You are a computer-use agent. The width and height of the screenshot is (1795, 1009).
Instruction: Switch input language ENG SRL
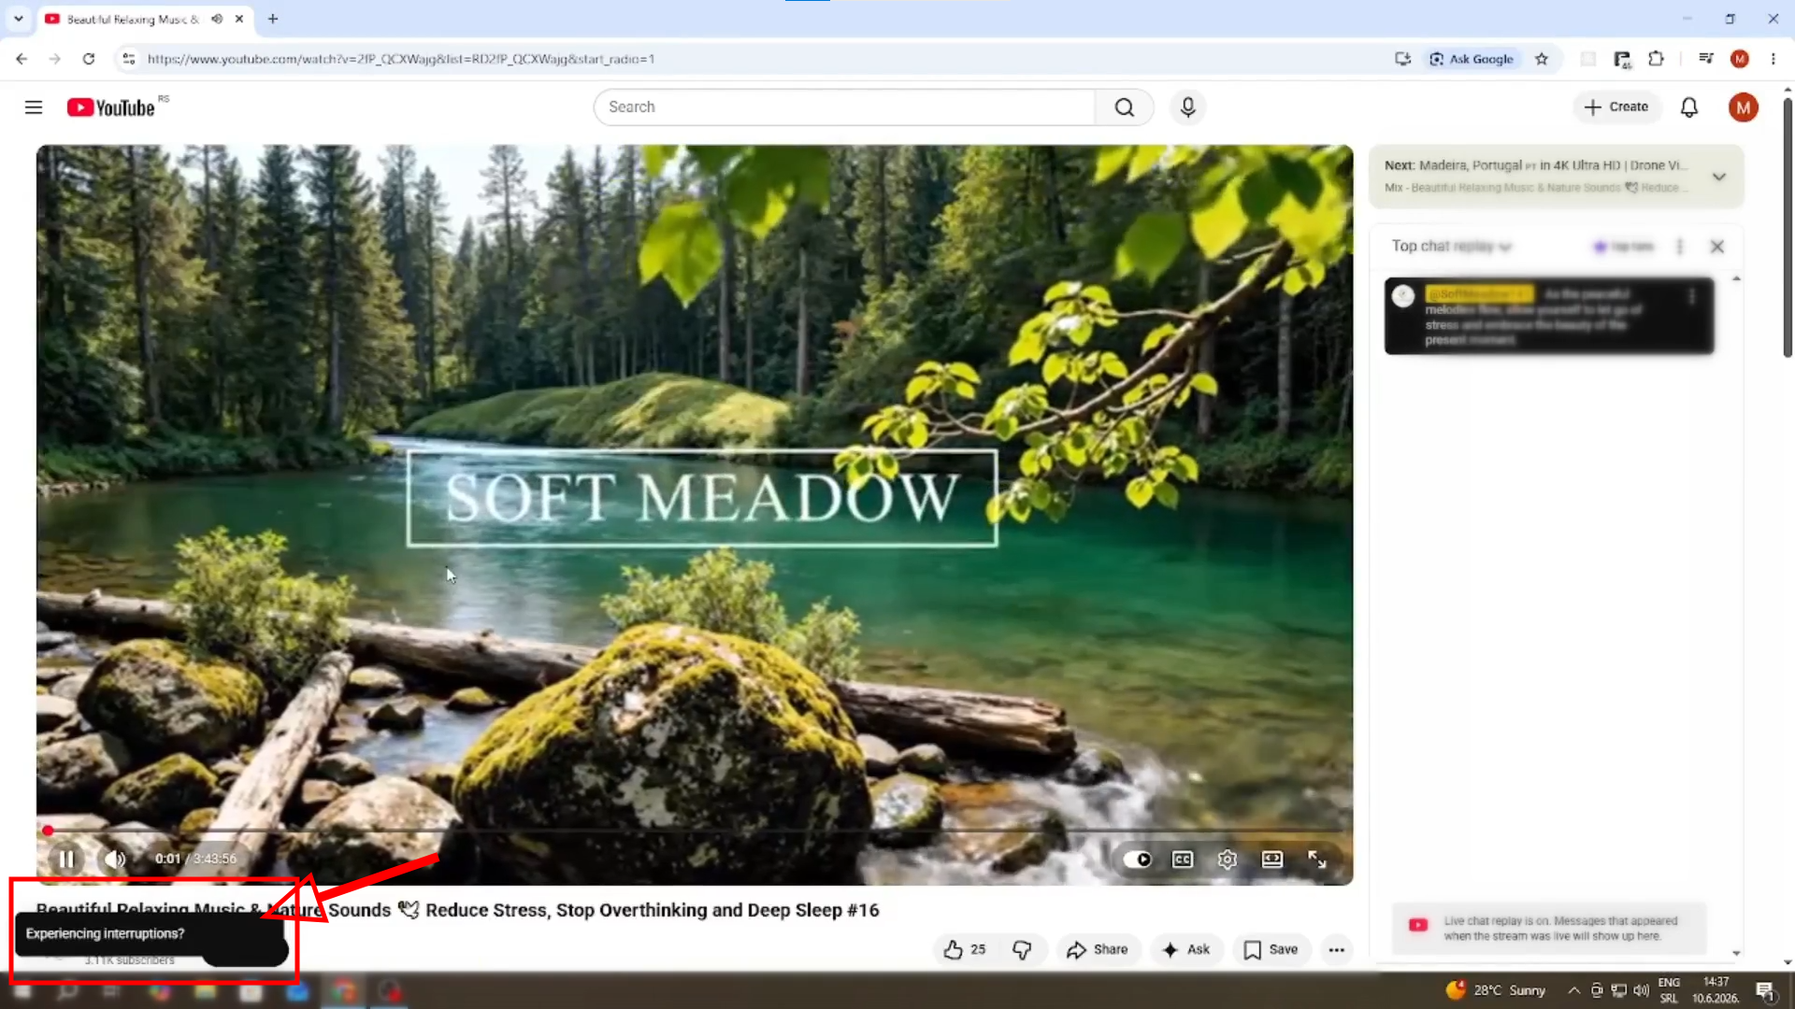(x=1669, y=990)
